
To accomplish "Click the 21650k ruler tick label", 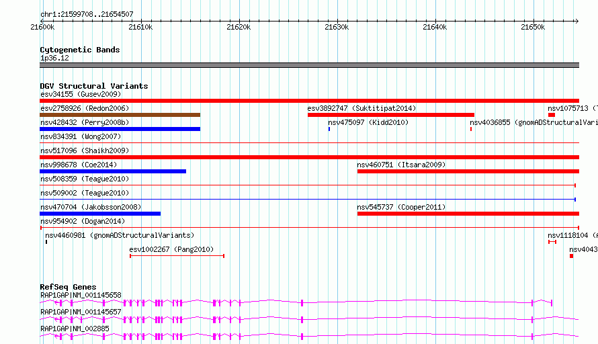I will click(x=532, y=27).
